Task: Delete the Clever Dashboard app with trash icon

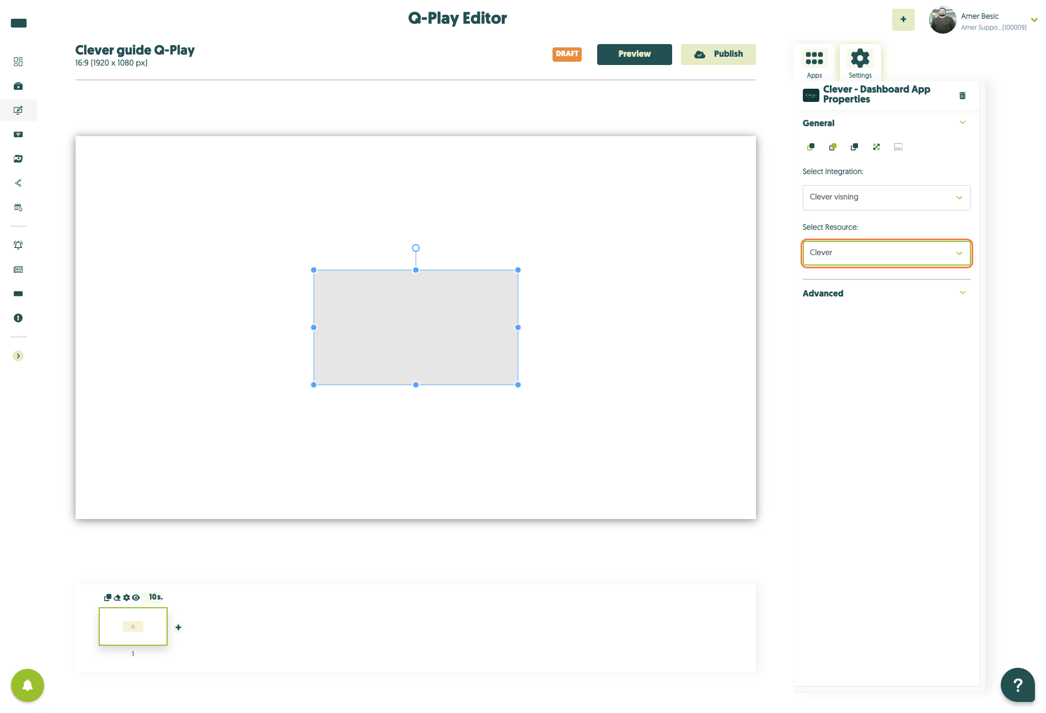Action: pyautogui.click(x=962, y=95)
